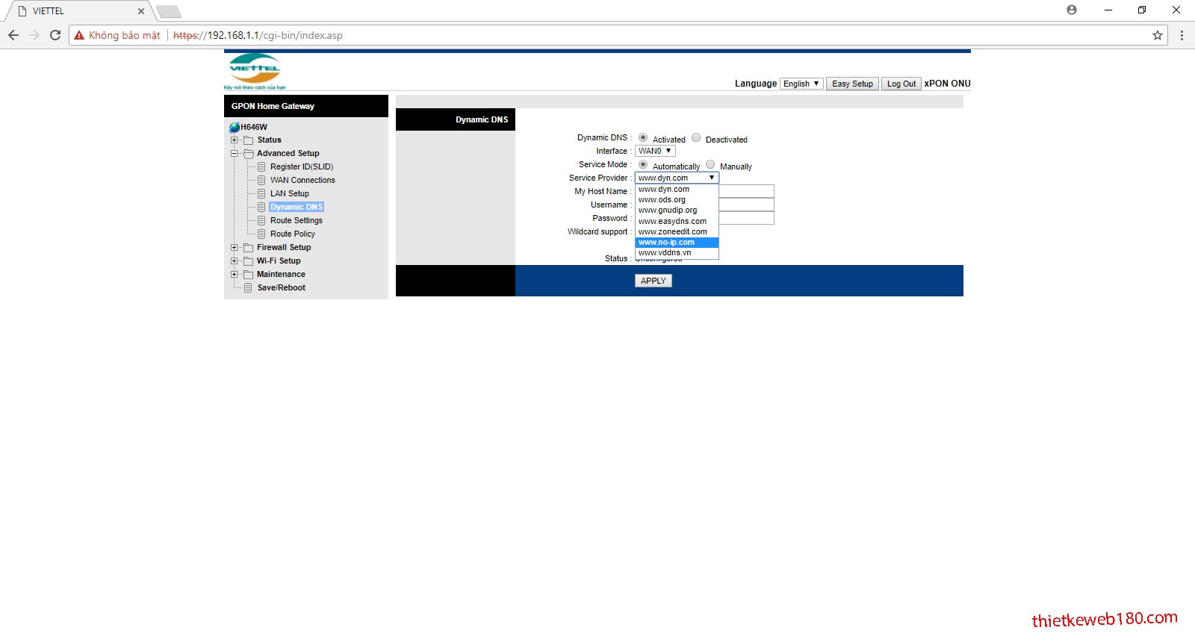Click the Firewall Setup folder icon
The width and height of the screenshot is (1195, 642).
[x=249, y=248]
